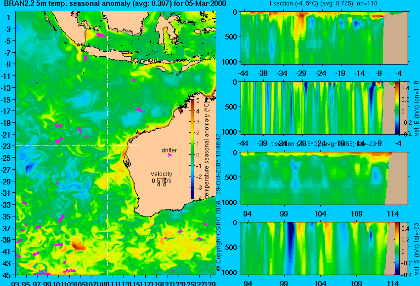
Task: Click the "1000" depth label of the lon=110 temperature section
Action: [x=229, y=62]
